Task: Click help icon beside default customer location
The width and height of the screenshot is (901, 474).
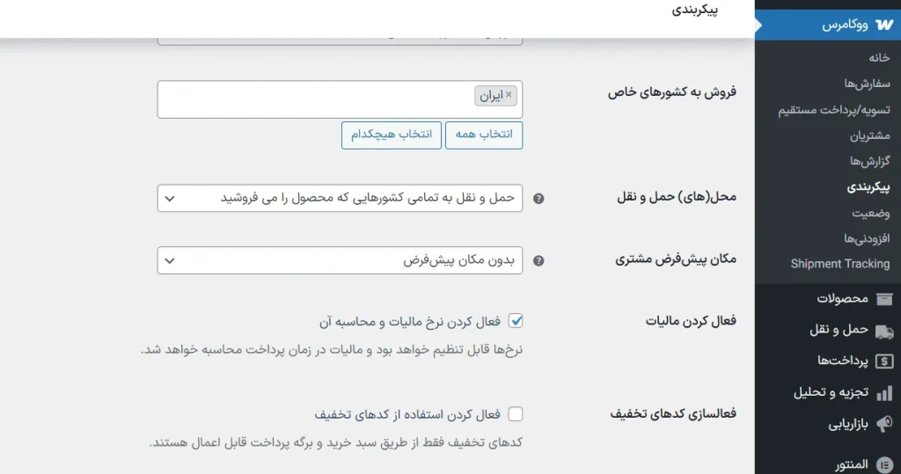Action: point(538,260)
